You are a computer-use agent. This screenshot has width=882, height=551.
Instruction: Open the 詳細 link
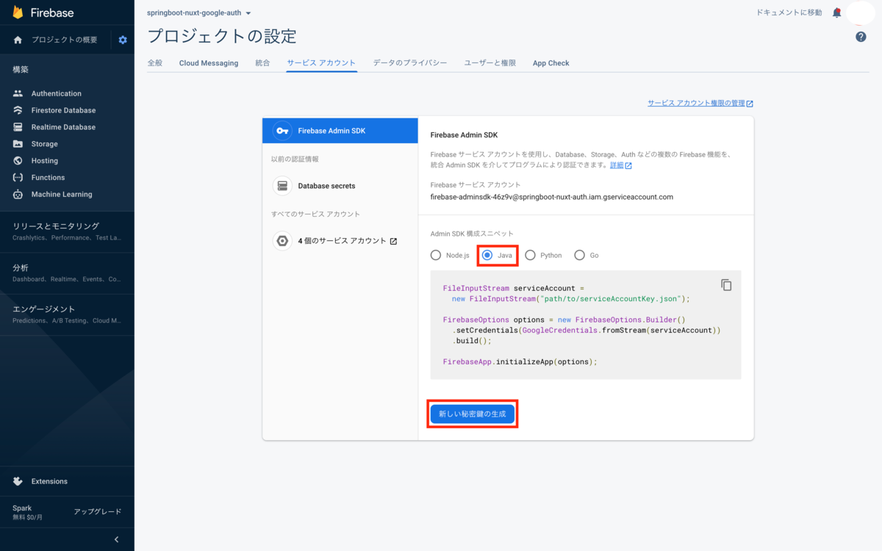point(617,165)
